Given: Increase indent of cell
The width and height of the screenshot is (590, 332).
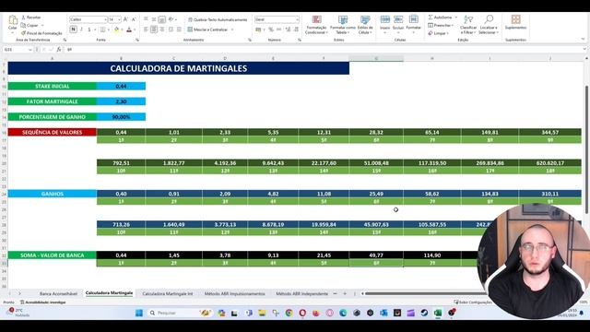Looking at the screenshot, I should [179, 30].
